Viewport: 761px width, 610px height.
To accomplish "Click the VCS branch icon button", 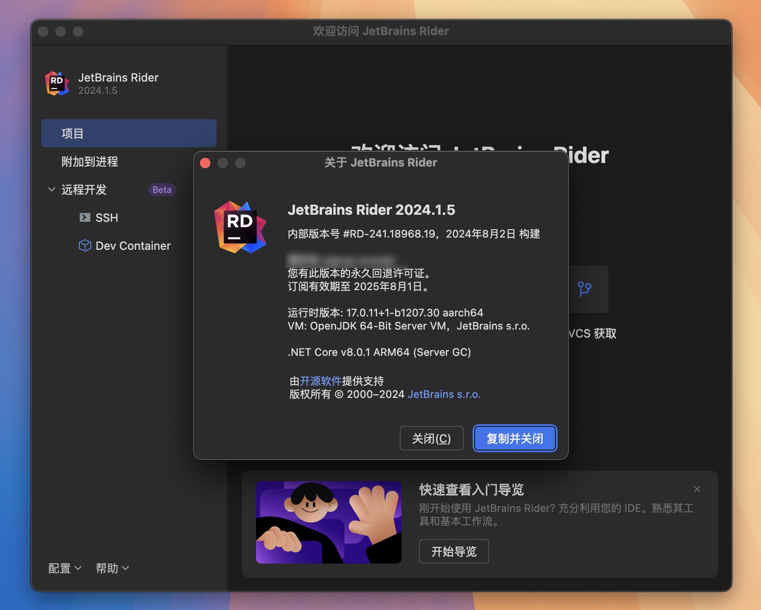I will [x=584, y=289].
